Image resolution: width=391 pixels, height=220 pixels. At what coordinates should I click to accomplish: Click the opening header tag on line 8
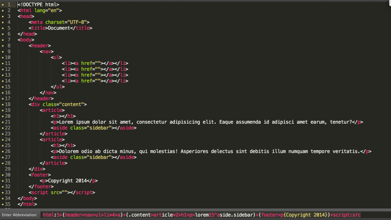(40, 46)
